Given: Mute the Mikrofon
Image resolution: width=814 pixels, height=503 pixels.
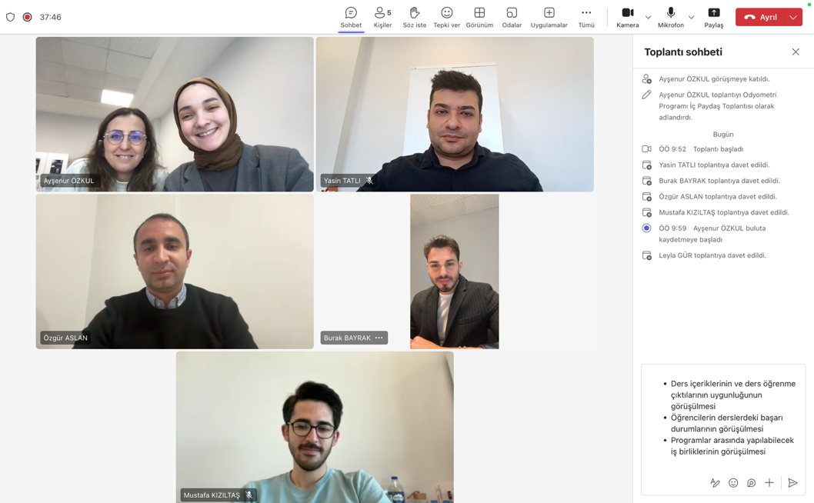Looking at the screenshot, I should [x=670, y=17].
